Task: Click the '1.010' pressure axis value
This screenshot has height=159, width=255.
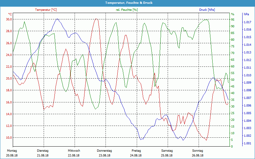Action: coord(248,75)
